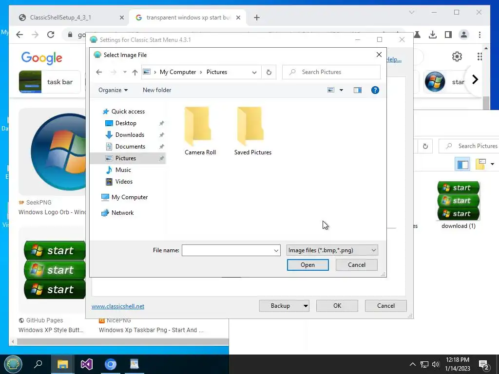Image resolution: width=499 pixels, height=374 pixels.
Task: Open Classic Shell start button on taskbar
Action: [x=13, y=364]
